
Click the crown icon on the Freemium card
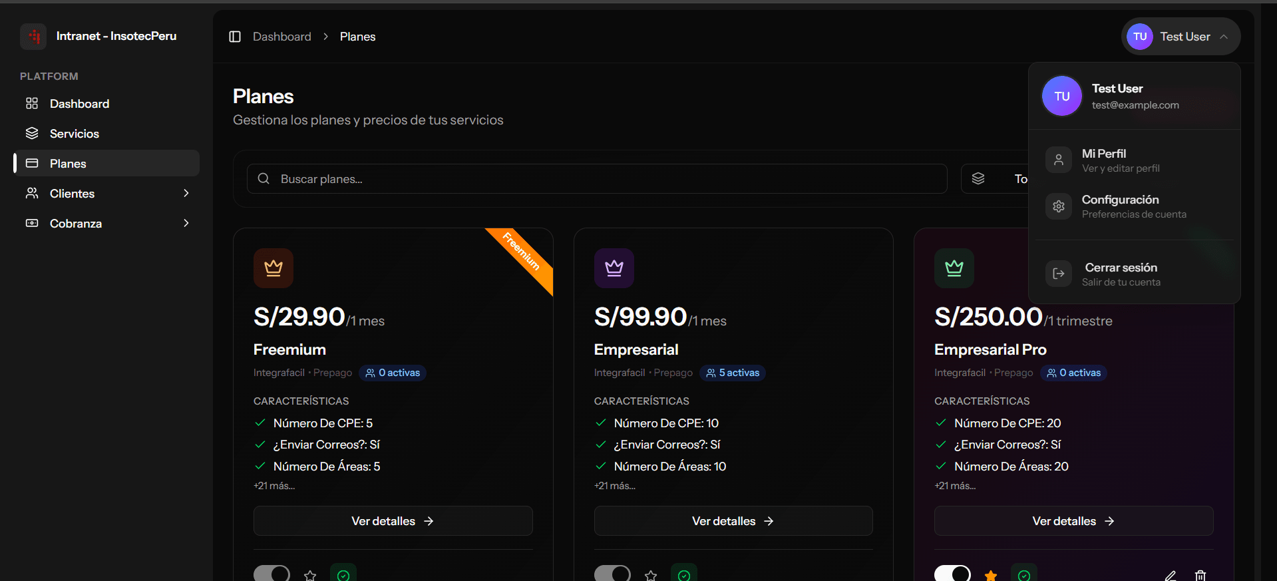click(274, 268)
